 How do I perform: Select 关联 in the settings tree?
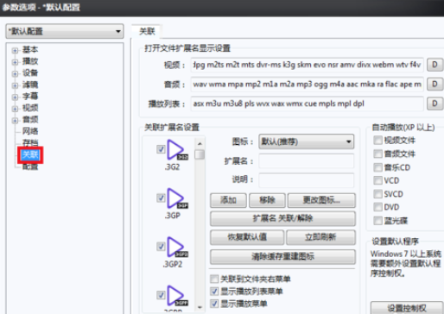pos(30,154)
